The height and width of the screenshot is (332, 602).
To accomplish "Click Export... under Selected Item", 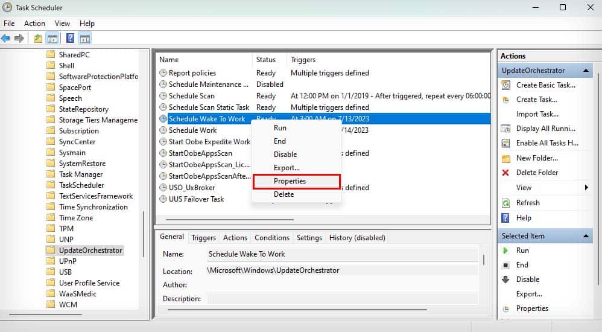I will pyautogui.click(x=529, y=294).
